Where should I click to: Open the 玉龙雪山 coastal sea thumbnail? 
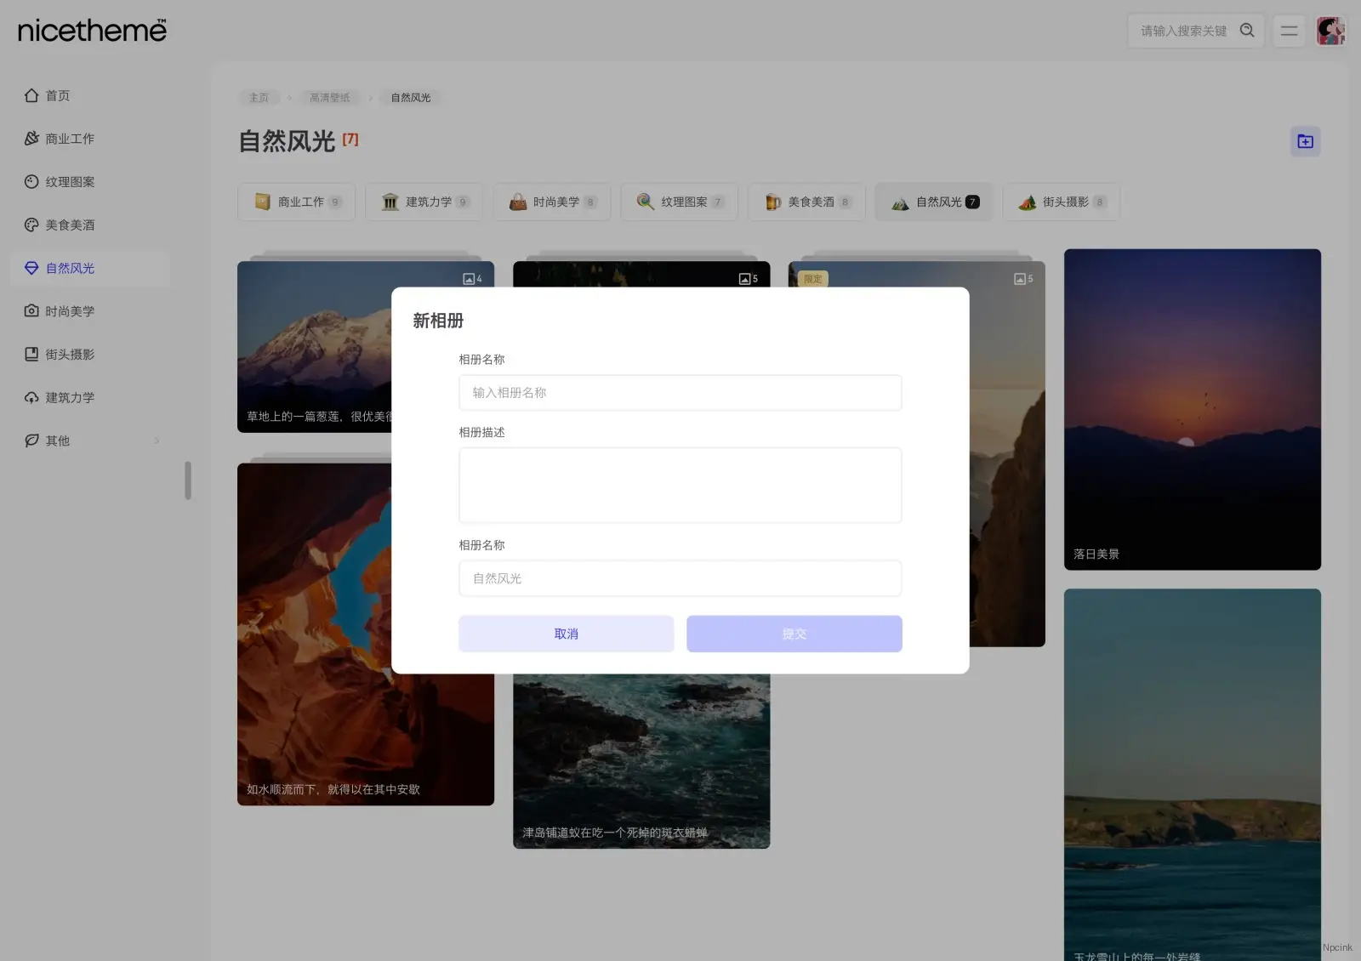pos(1192,775)
